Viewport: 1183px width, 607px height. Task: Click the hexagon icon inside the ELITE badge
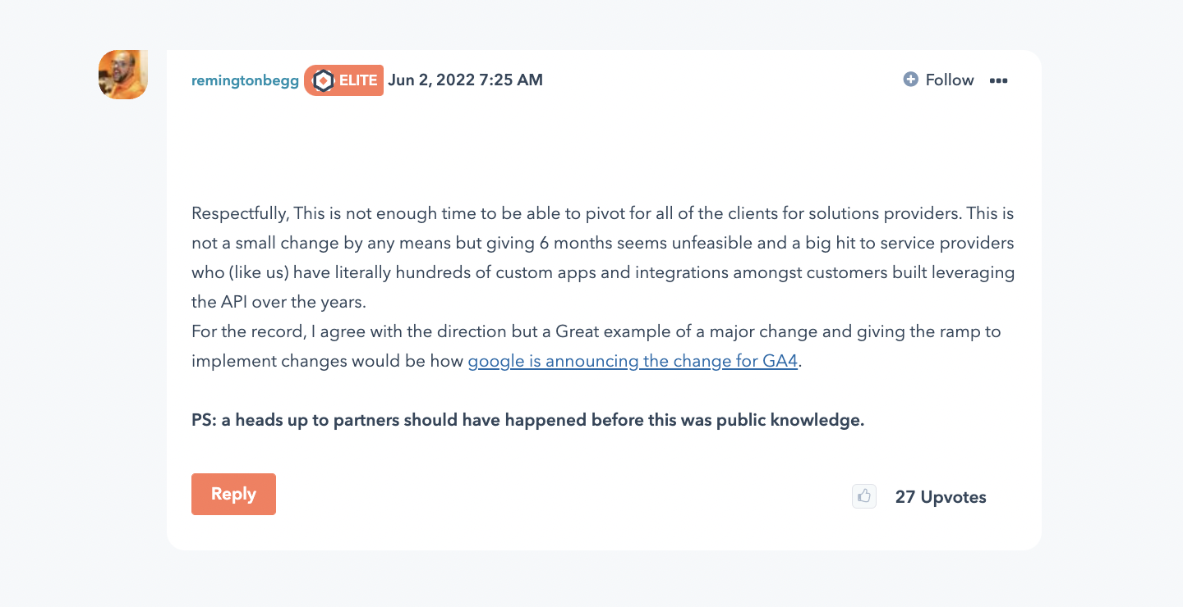[x=323, y=80]
